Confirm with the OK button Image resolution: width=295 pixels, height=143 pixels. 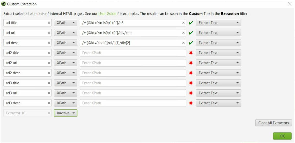tap(282, 136)
